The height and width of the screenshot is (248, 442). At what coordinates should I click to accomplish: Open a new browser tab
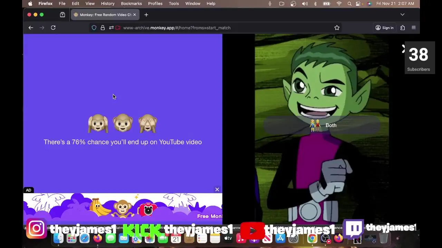pyautogui.click(x=146, y=15)
